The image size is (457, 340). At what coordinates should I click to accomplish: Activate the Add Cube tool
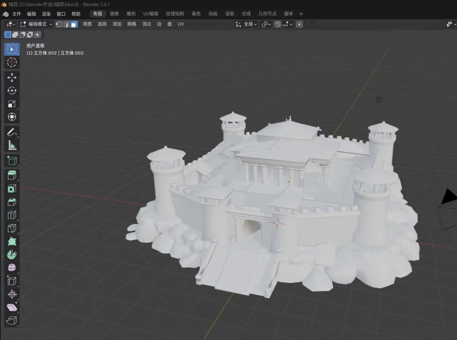(x=12, y=160)
